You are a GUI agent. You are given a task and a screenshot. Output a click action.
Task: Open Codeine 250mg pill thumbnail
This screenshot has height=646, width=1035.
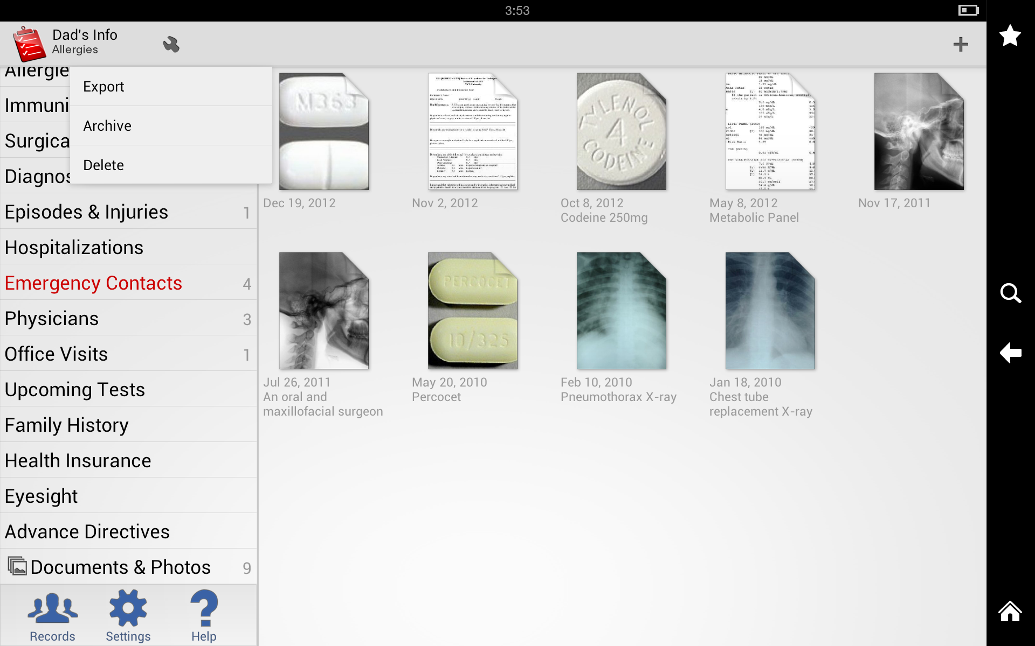[x=621, y=132]
